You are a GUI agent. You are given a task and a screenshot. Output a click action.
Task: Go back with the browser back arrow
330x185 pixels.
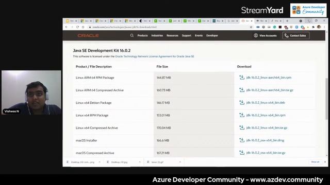point(67,27)
